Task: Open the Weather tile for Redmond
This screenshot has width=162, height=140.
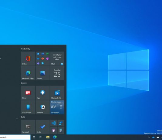Action: pos(57,107)
